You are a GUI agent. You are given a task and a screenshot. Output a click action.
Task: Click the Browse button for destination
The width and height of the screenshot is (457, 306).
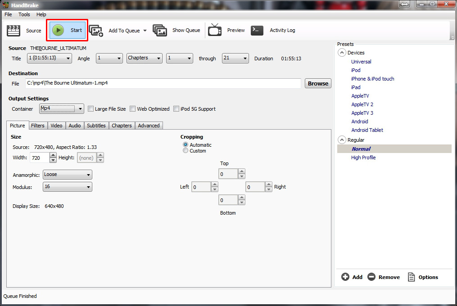318,83
